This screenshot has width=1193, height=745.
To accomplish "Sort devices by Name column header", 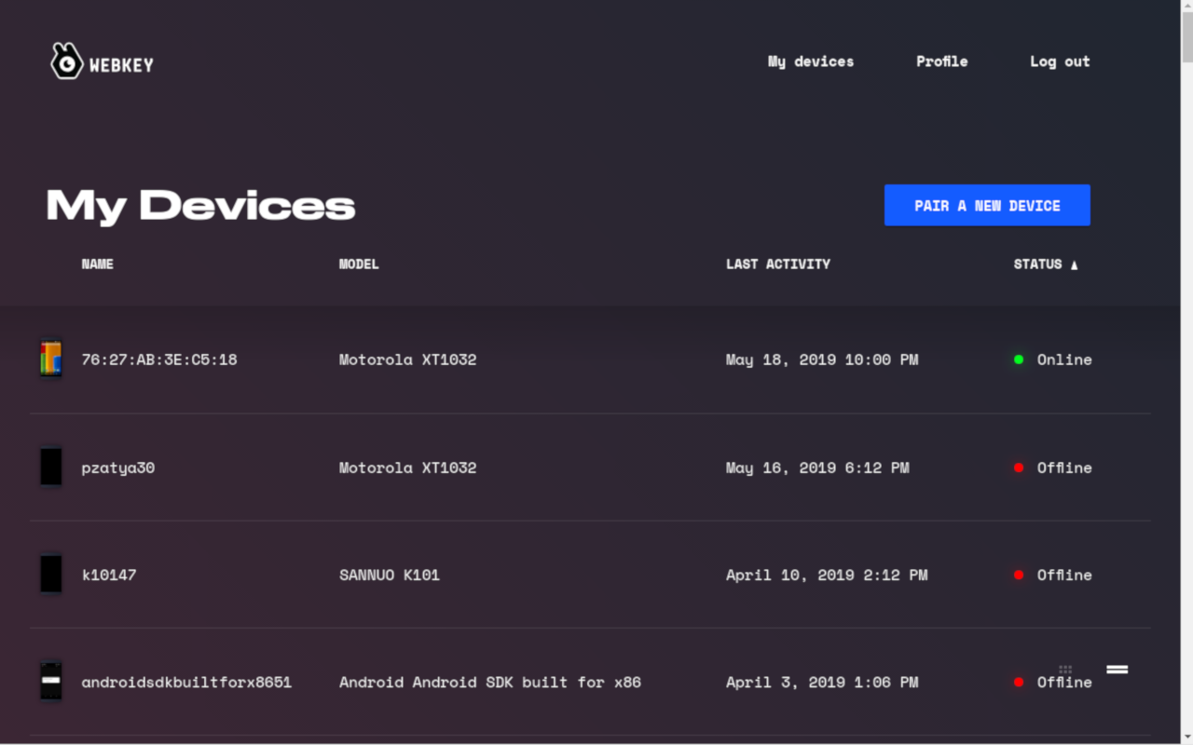I will [x=97, y=264].
